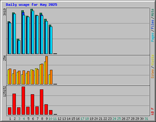Click day 19 on the date axis

click(x=91, y=119)
